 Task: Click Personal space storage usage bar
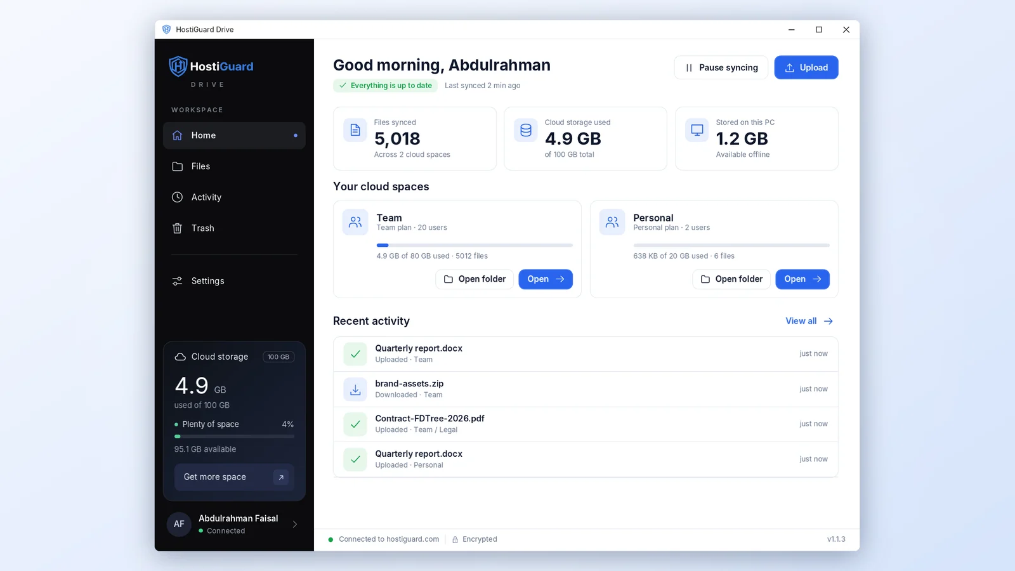click(x=731, y=245)
